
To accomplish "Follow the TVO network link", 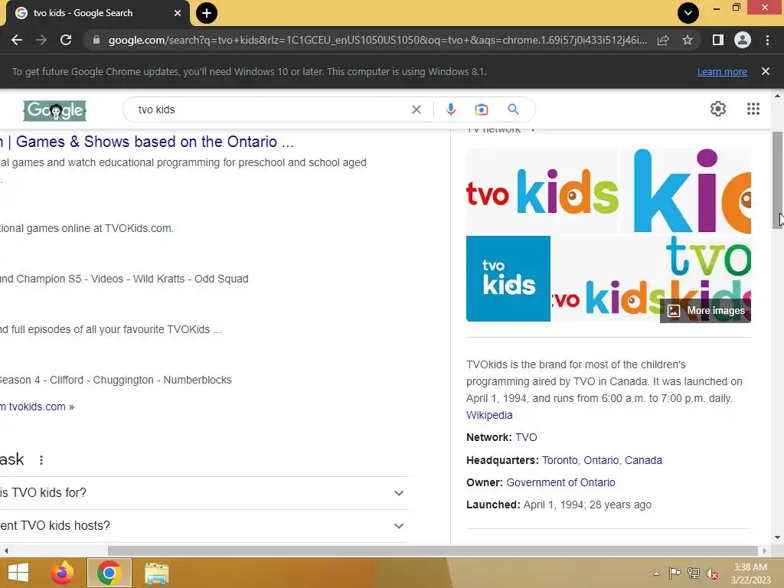I will (526, 437).
